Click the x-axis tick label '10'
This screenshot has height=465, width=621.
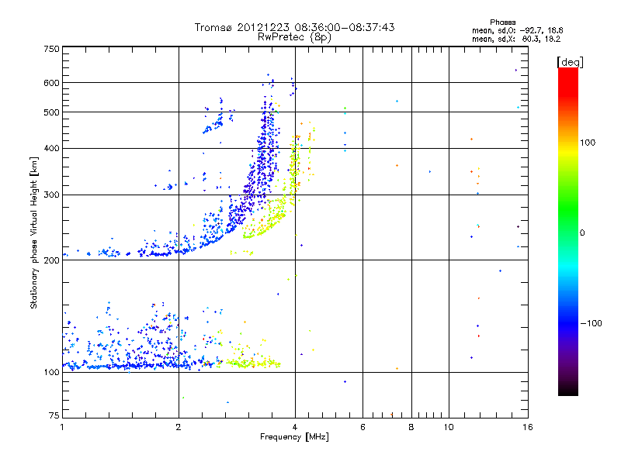(449, 427)
